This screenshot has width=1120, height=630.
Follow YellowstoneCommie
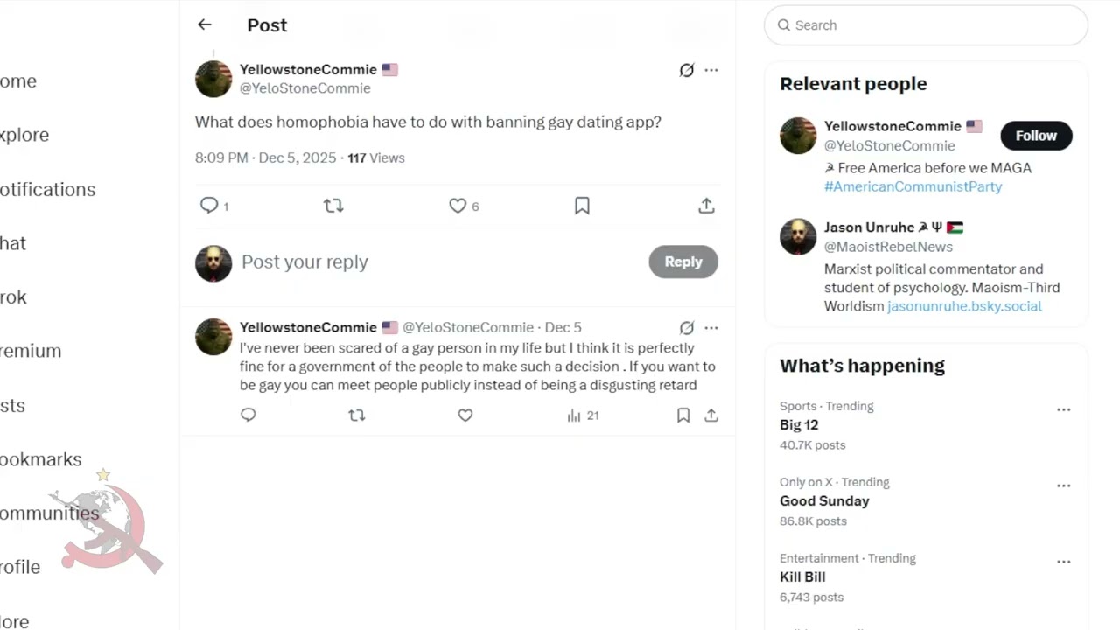(1036, 136)
